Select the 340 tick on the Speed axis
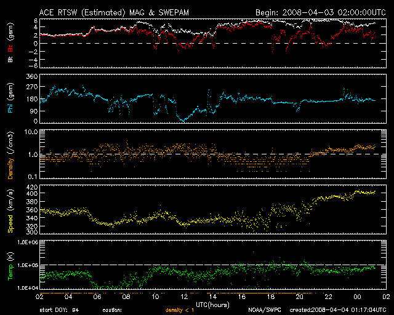This screenshot has width=394, height=315. pyautogui.click(x=32, y=218)
